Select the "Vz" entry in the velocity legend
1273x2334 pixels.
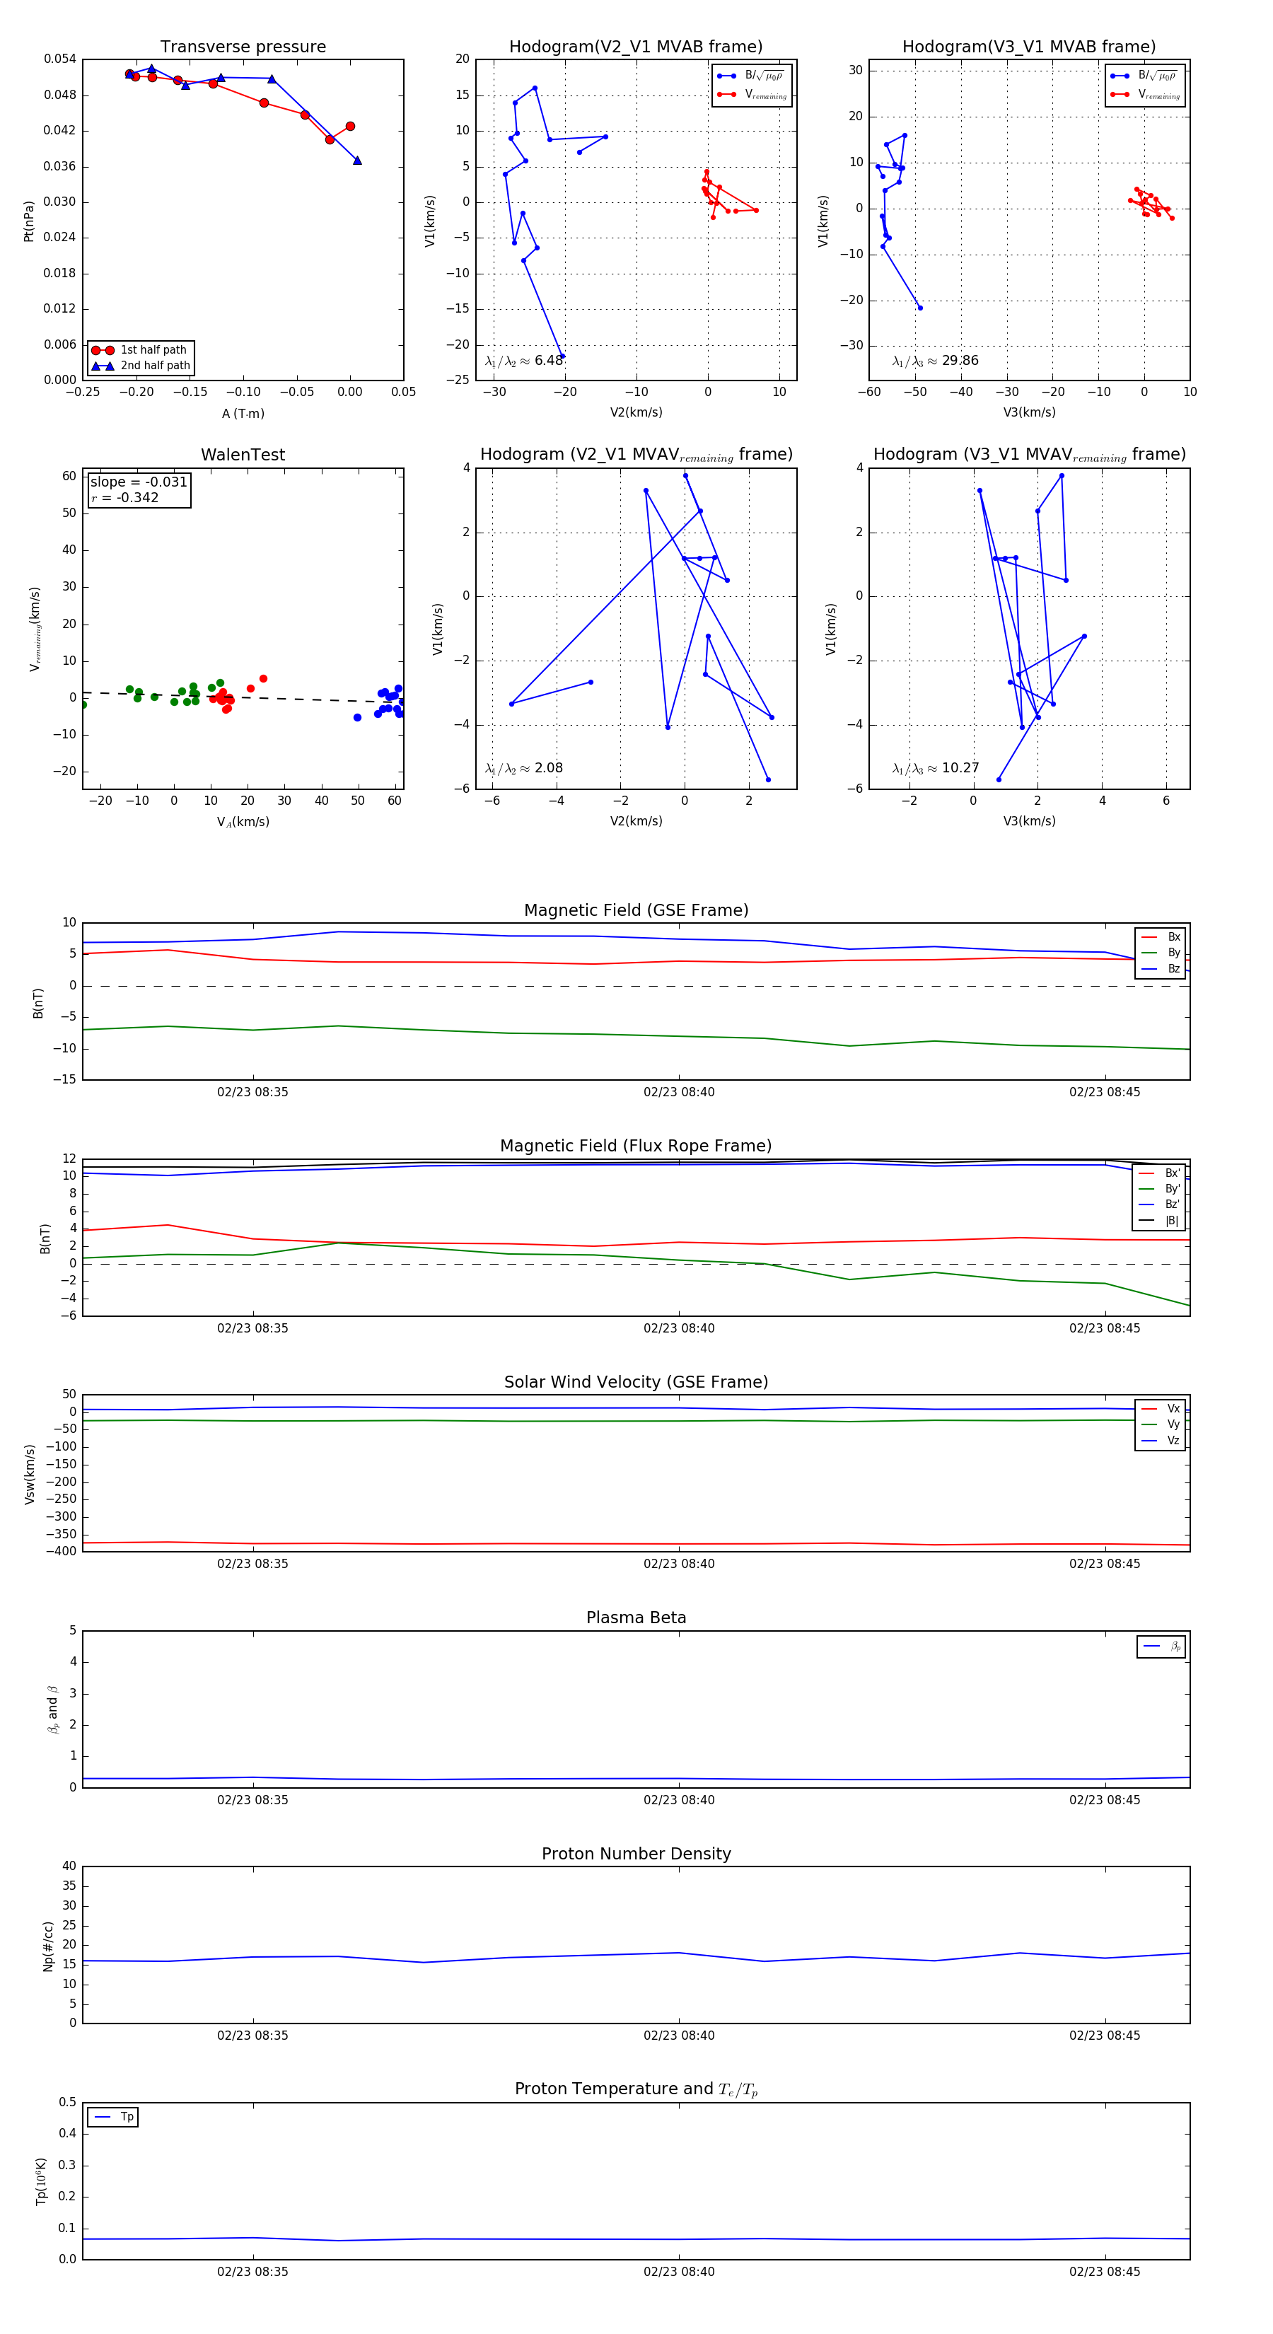pyautogui.click(x=1161, y=1440)
